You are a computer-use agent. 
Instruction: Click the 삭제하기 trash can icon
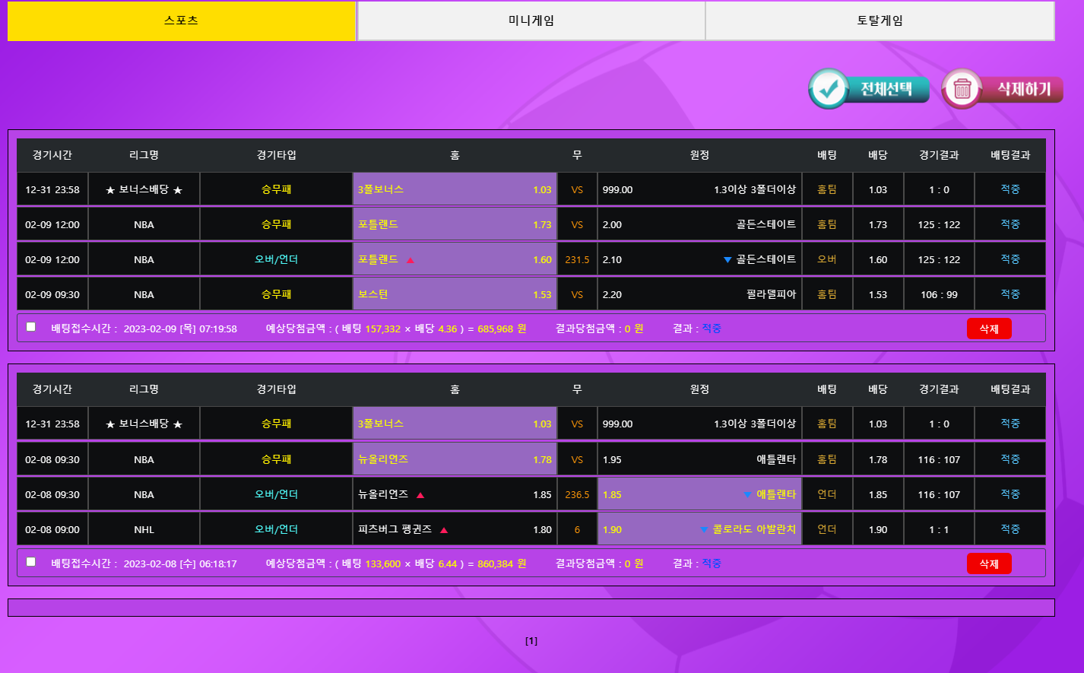click(x=962, y=89)
